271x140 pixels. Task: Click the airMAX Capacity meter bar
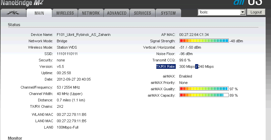(204, 95)
